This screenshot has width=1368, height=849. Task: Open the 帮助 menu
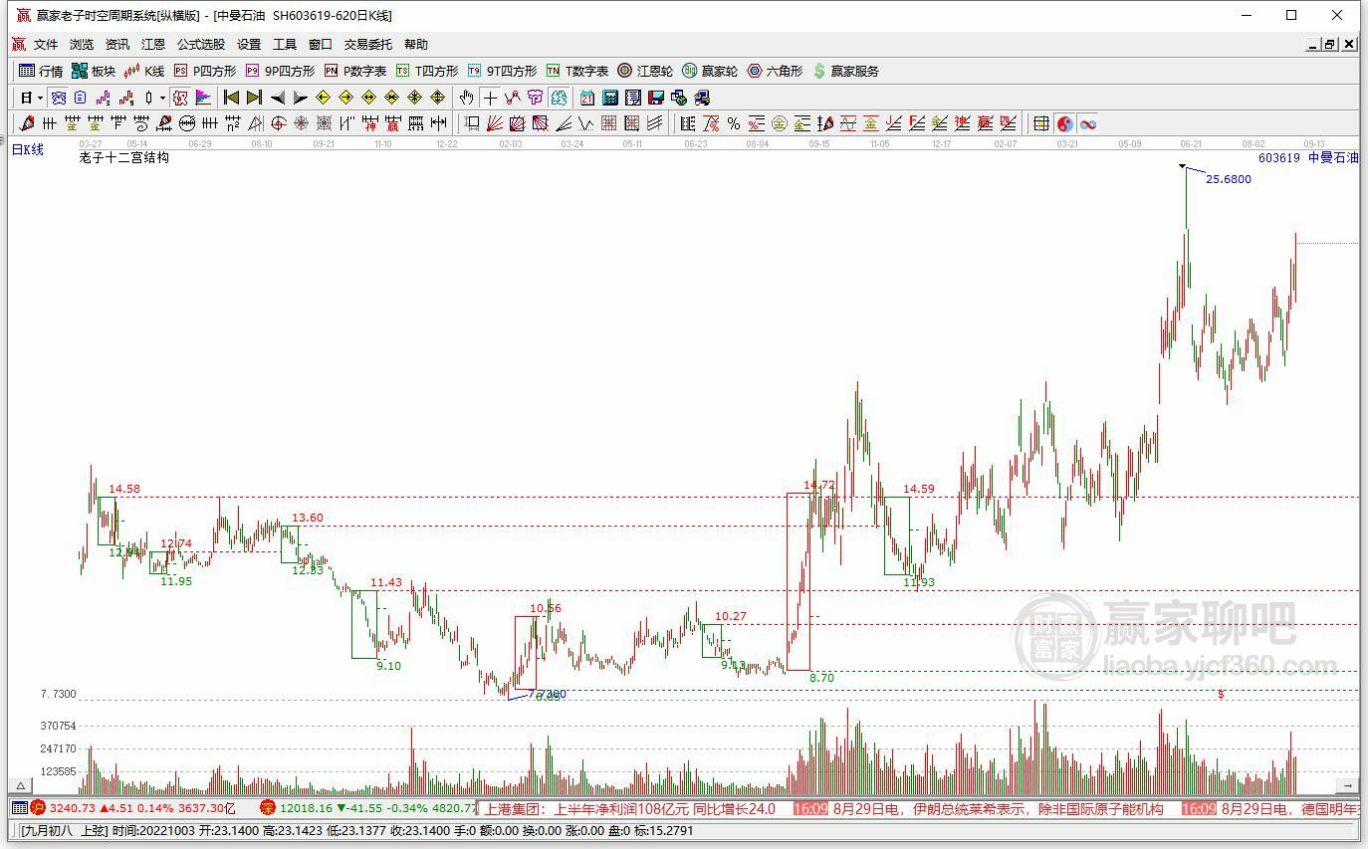coord(416,45)
